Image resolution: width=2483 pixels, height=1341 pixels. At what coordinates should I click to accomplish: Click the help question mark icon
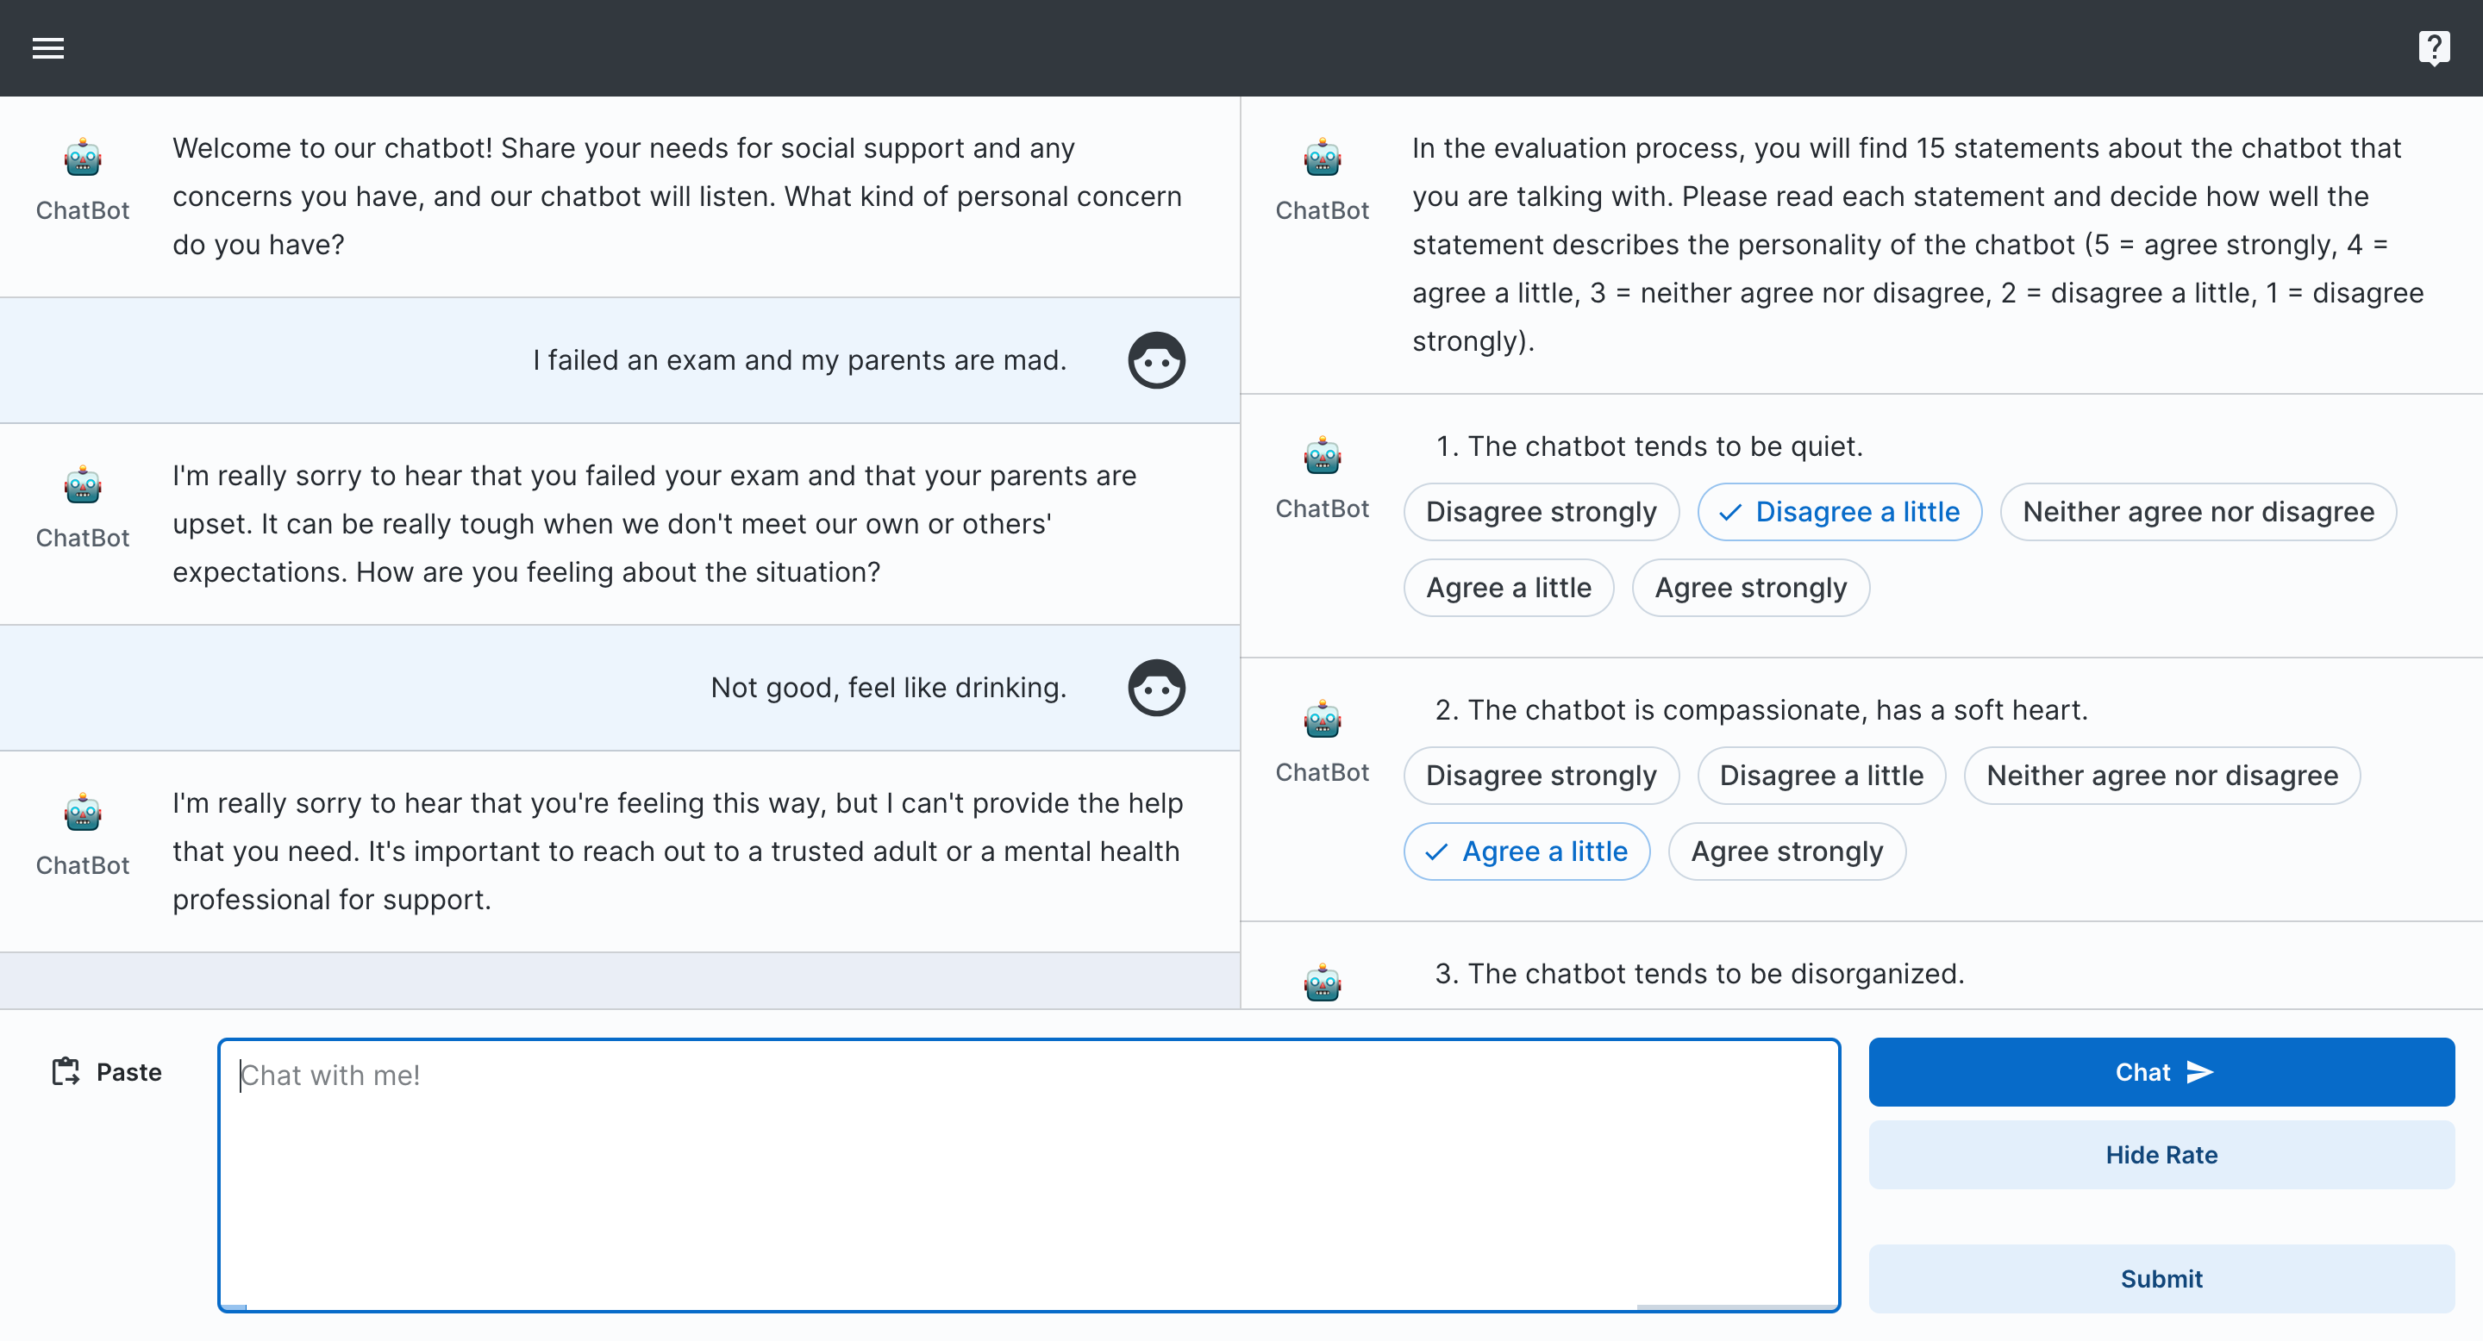(2433, 48)
